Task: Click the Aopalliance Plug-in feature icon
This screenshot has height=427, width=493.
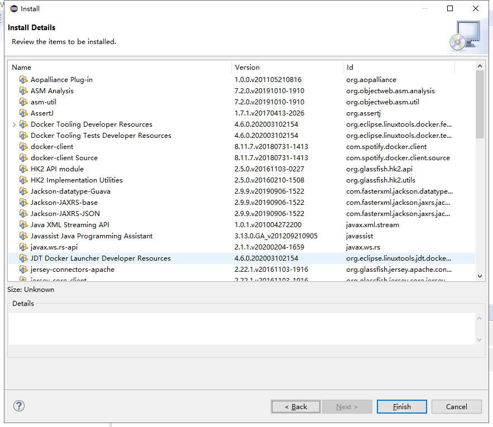Action: (x=23, y=80)
